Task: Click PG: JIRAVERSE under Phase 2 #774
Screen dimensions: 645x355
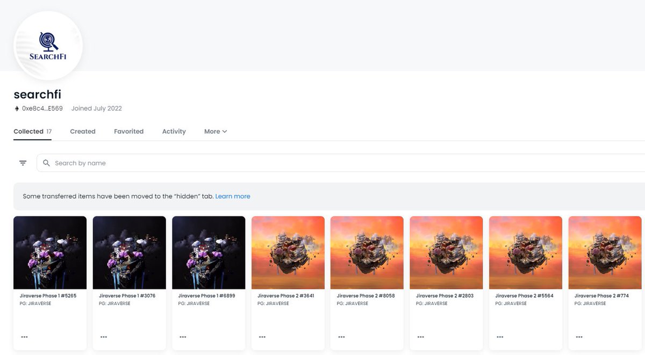Action: (589, 303)
